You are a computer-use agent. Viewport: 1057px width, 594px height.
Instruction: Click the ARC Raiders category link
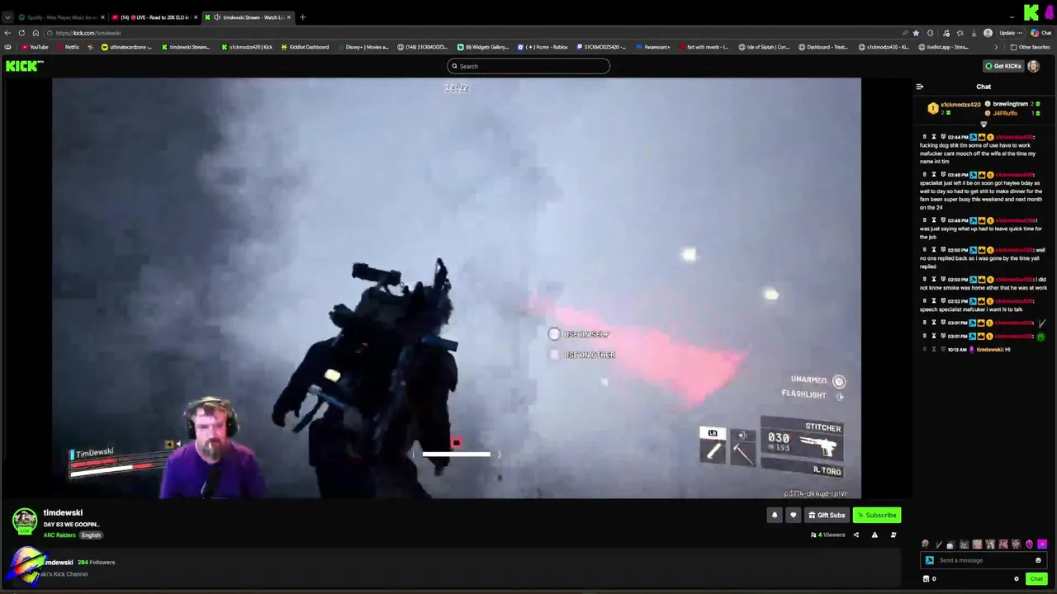(59, 535)
